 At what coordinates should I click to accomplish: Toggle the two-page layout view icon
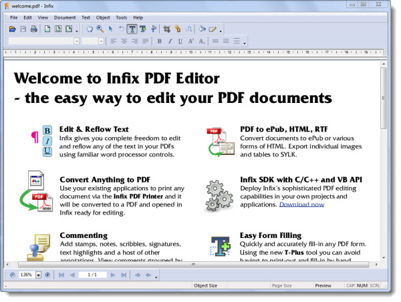click(58, 29)
